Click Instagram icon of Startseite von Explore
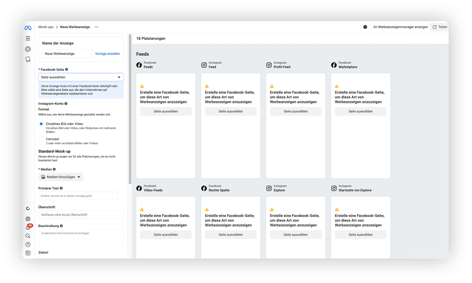The image size is (472, 283). [x=334, y=188]
